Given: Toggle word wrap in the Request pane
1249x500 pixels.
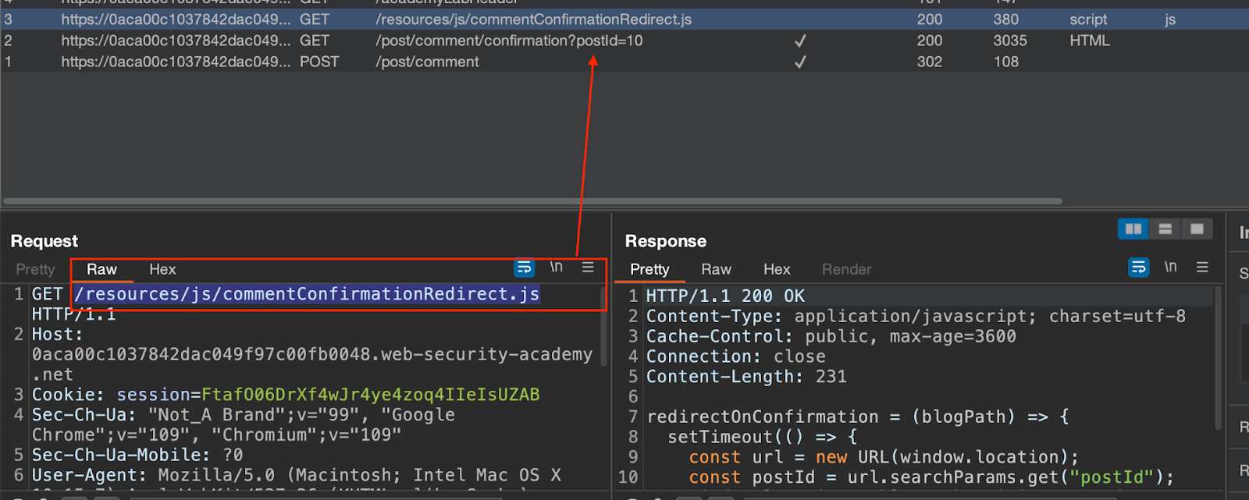Looking at the screenshot, I should coord(524,268).
